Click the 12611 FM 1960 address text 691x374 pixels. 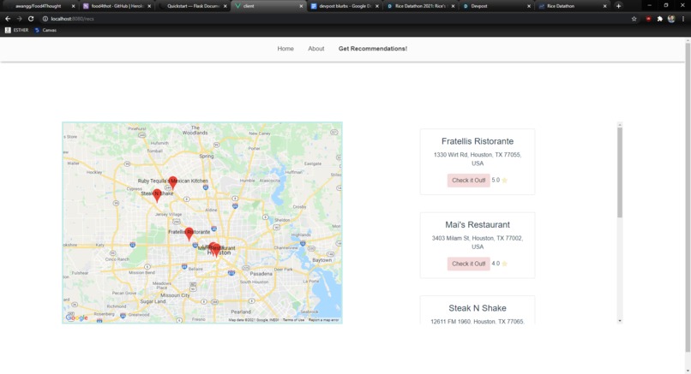(478, 322)
